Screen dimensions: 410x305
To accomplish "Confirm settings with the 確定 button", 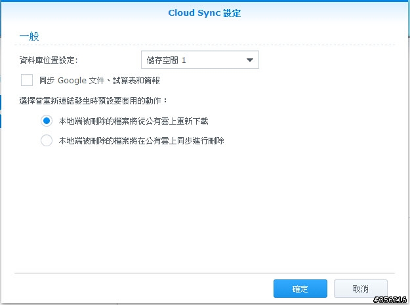I will point(300,289).
